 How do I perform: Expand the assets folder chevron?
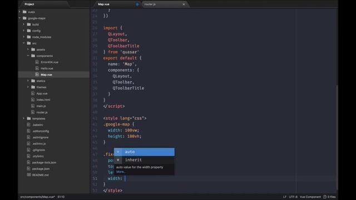28,49
